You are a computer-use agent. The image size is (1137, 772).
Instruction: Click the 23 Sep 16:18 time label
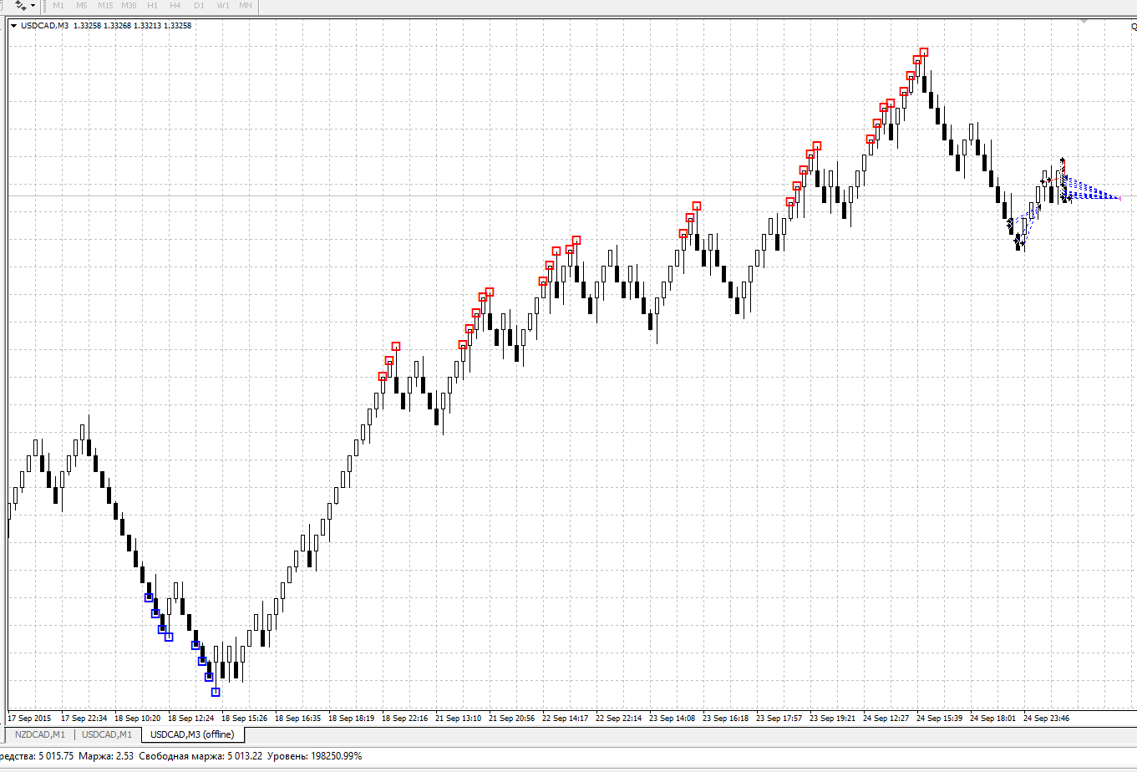coord(726,718)
